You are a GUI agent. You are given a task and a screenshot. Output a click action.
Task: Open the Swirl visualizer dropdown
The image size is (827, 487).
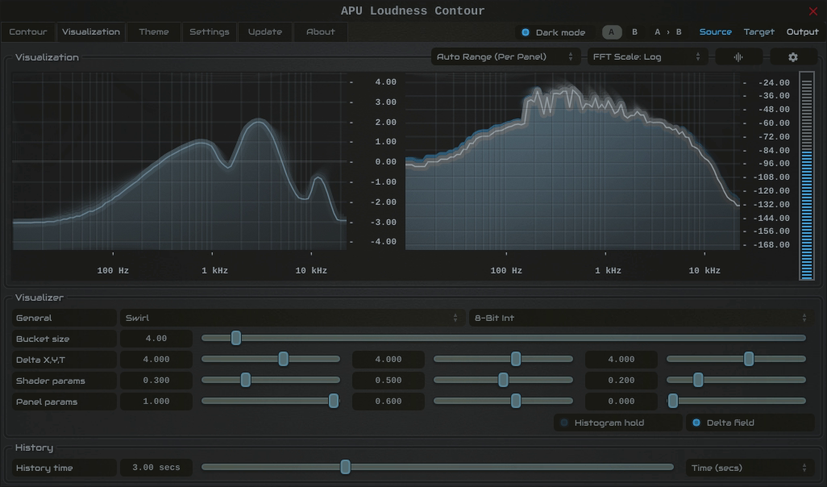(292, 318)
